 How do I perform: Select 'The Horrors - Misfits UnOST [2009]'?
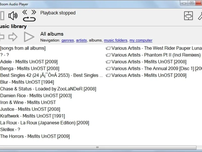coord(35,136)
